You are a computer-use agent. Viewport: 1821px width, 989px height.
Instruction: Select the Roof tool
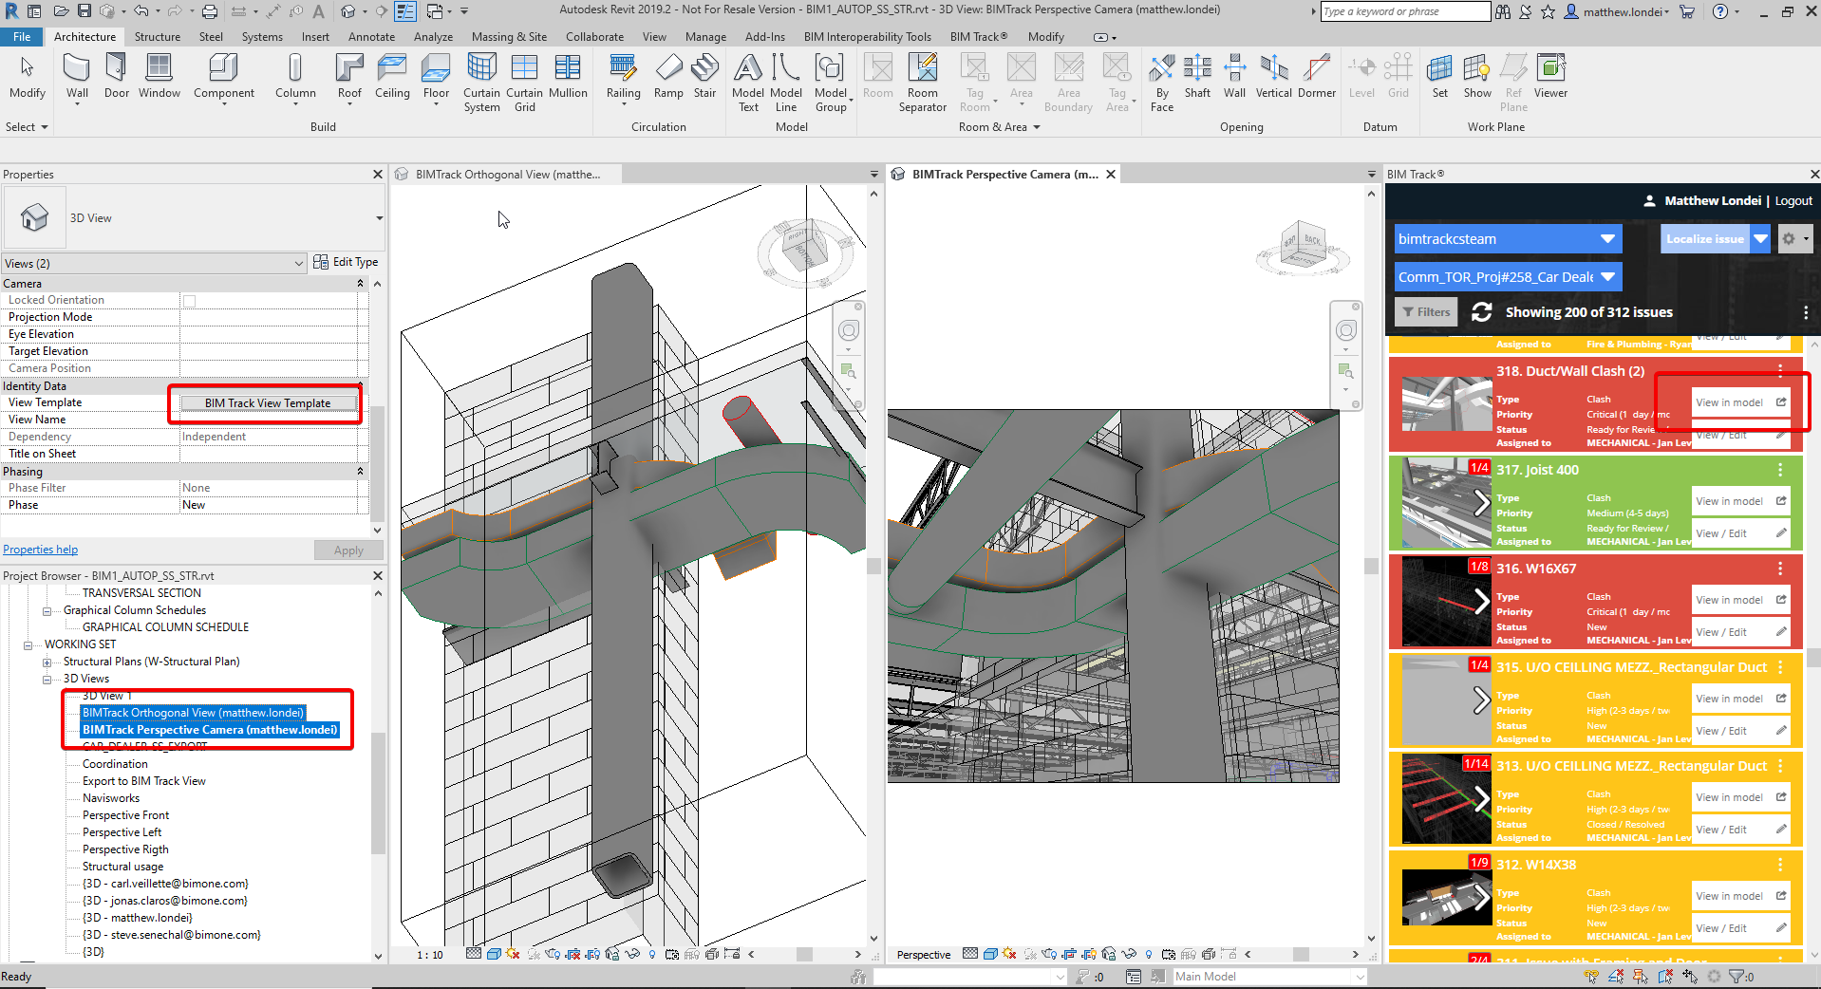click(349, 76)
